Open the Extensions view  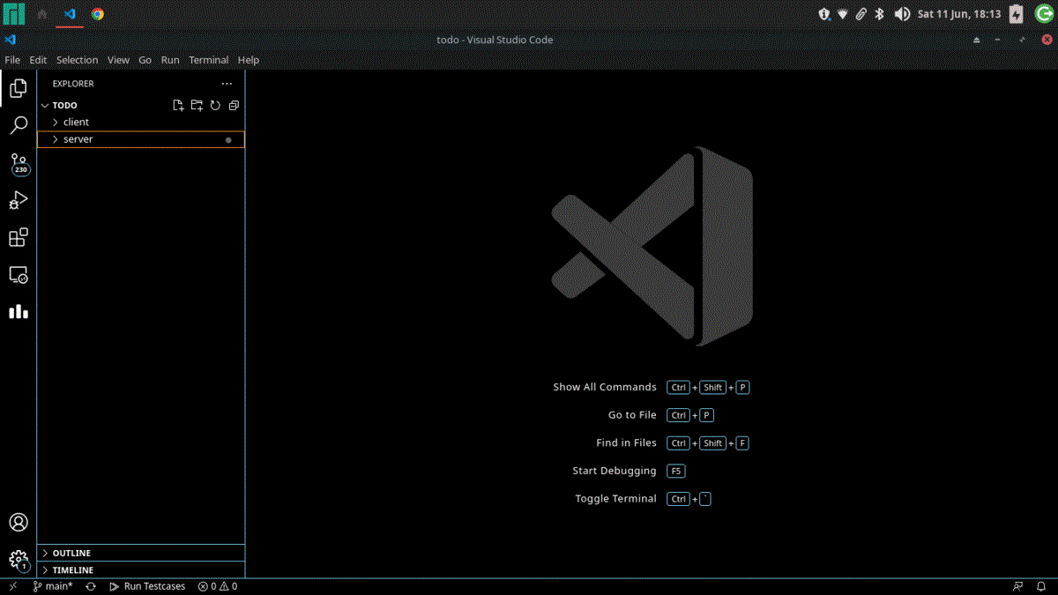click(x=19, y=237)
